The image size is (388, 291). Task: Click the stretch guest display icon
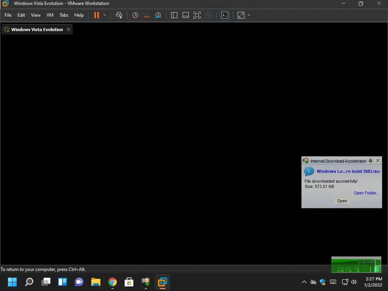[x=241, y=15]
